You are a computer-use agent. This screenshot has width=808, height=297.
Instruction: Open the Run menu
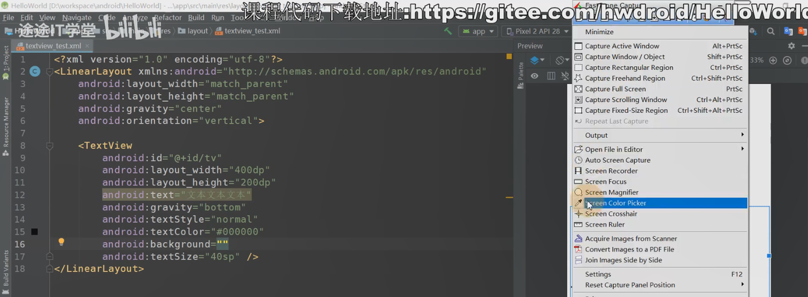[x=218, y=18]
